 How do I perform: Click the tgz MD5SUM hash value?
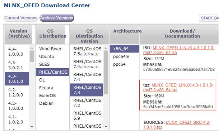[x=178, y=107]
